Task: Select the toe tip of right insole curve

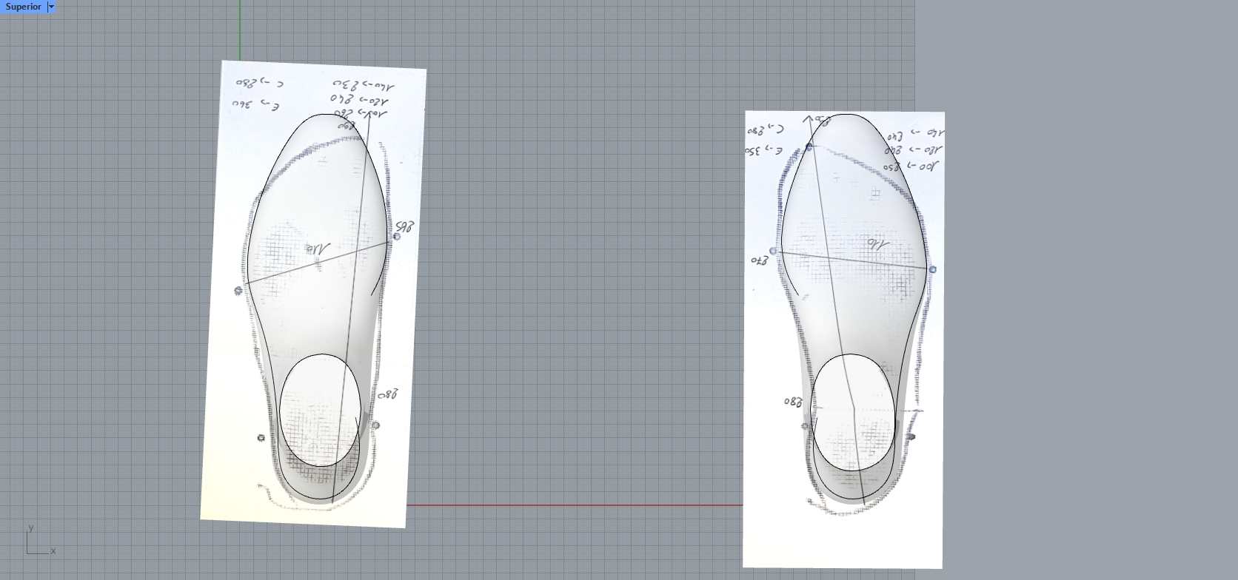Action: (x=844, y=114)
